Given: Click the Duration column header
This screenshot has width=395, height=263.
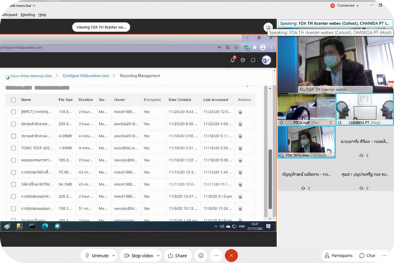Looking at the screenshot, I should (86, 100).
